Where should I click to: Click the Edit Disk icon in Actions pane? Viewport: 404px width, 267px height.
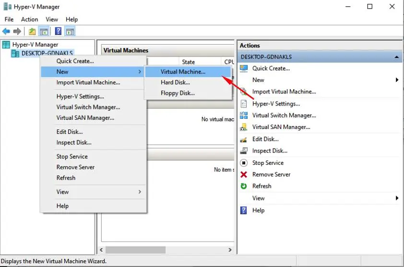tap(243, 139)
